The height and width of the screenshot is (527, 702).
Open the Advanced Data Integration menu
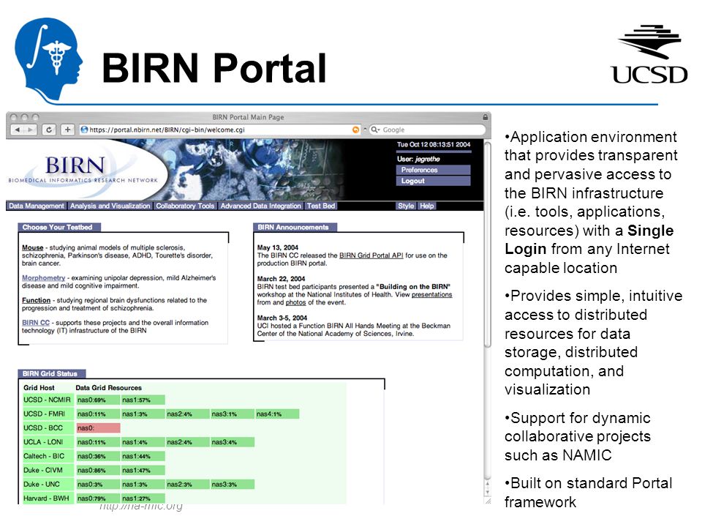[260, 206]
